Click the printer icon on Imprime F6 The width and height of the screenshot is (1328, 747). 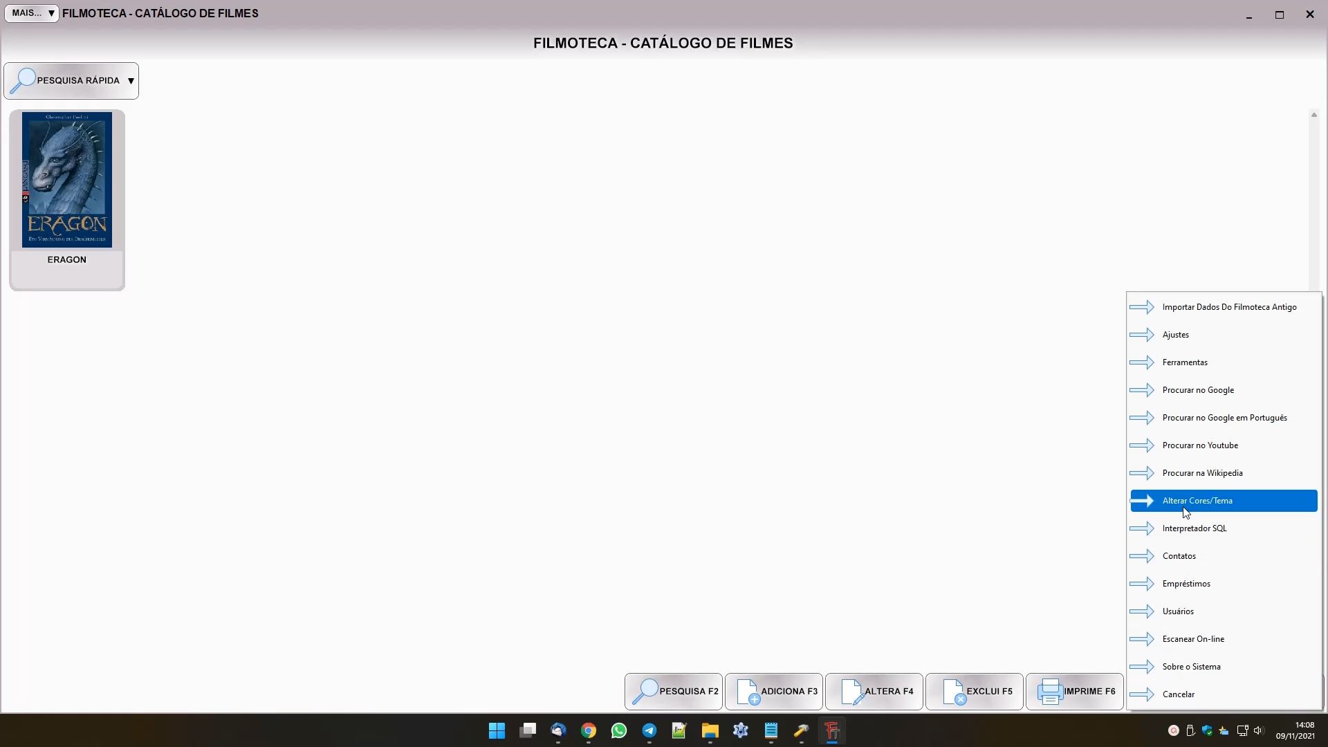click(1049, 691)
